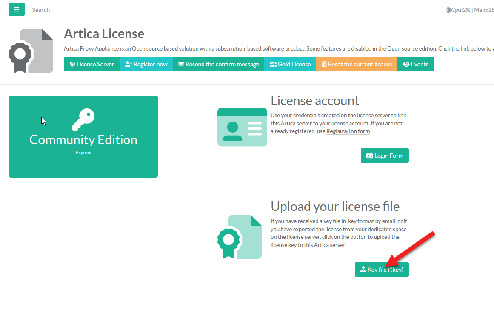The height and width of the screenshot is (315, 494).
Task: Click the Artica License document badge icon
Action: pyautogui.click(x=31, y=51)
